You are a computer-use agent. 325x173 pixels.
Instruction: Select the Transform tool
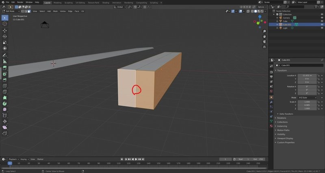[4, 48]
